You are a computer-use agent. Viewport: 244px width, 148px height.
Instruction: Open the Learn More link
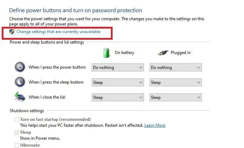click(x=155, y=125)
